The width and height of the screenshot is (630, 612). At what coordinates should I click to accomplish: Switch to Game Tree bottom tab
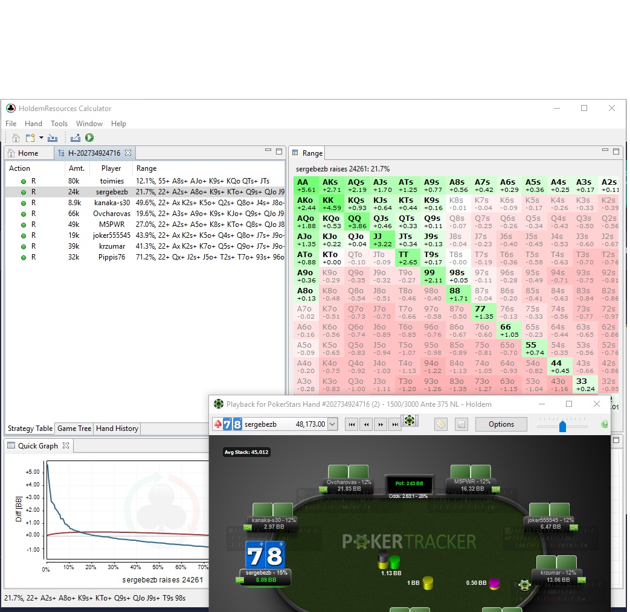(74, 429)
